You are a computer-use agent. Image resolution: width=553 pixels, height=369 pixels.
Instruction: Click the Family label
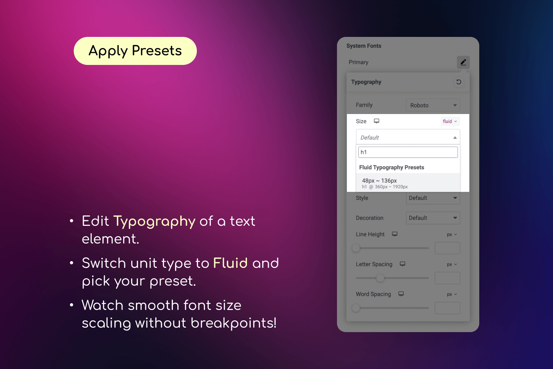[x=364, y=105]
